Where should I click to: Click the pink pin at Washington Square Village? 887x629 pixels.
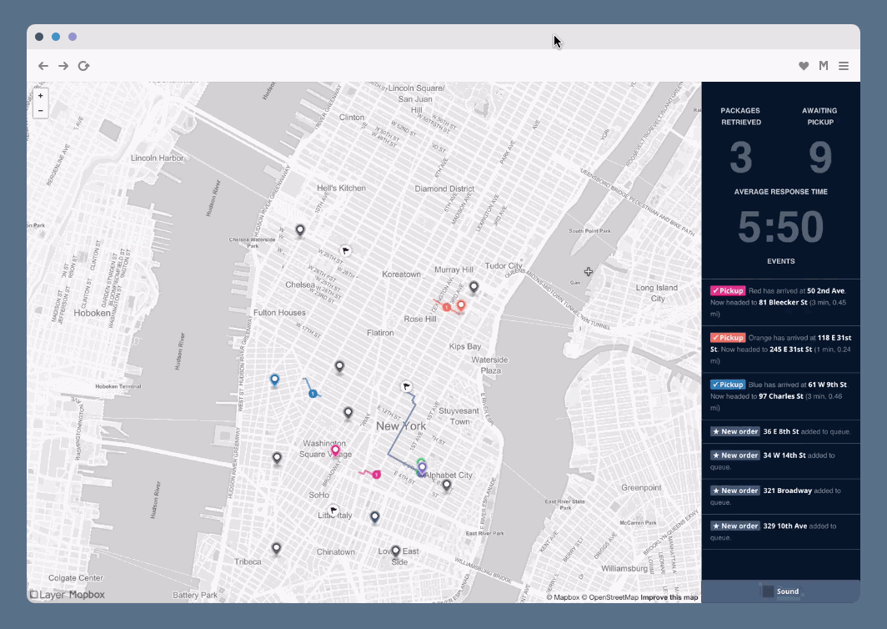pyautogui.click(x=335, y=450)
